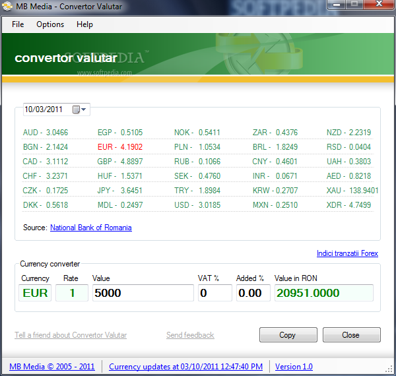This screenshot has height=376, width=396.
Task: Select the HUF - 1.5371 rate
Action: 120,176
